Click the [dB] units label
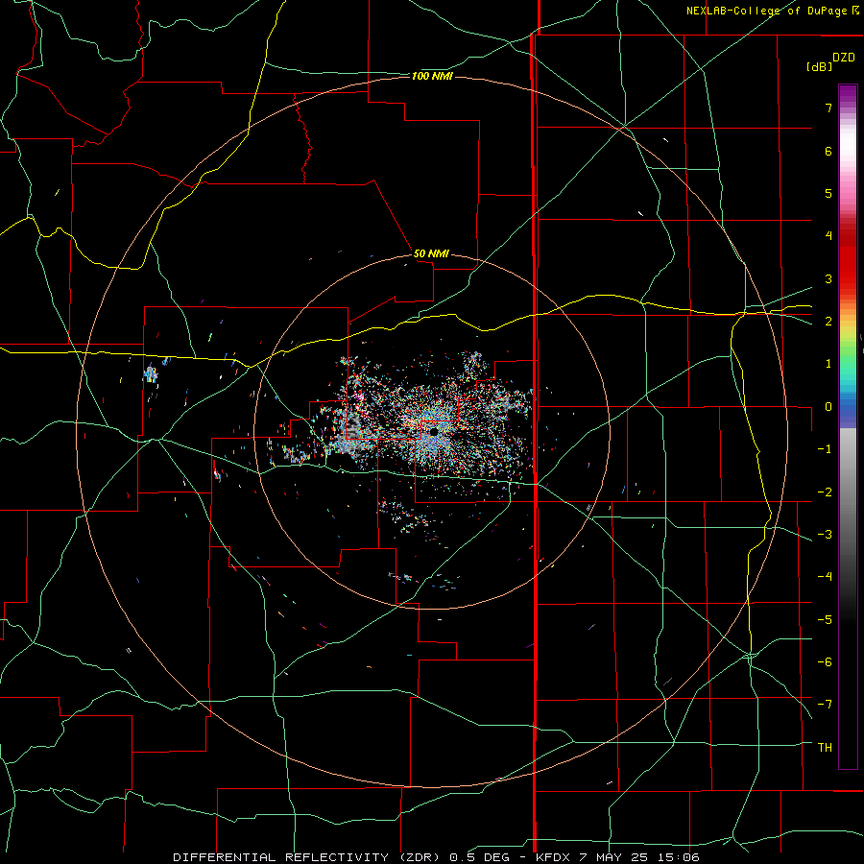The image size is (864, 864). pyautogui.click(x=819, y=66)
